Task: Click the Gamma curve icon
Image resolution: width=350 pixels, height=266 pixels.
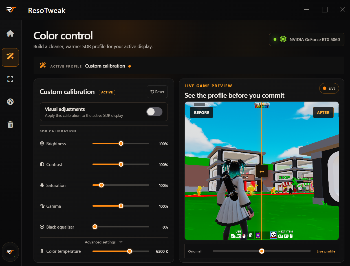Action: [x=42, y=206]
